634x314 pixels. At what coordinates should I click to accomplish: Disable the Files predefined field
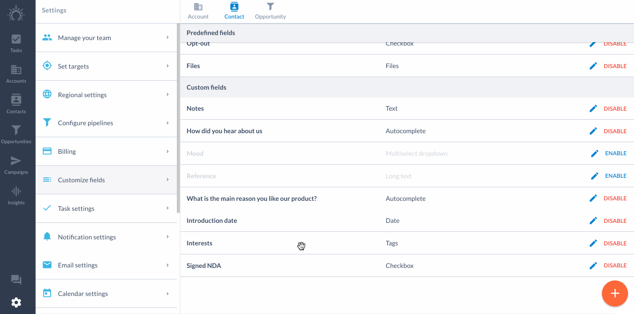615,66
